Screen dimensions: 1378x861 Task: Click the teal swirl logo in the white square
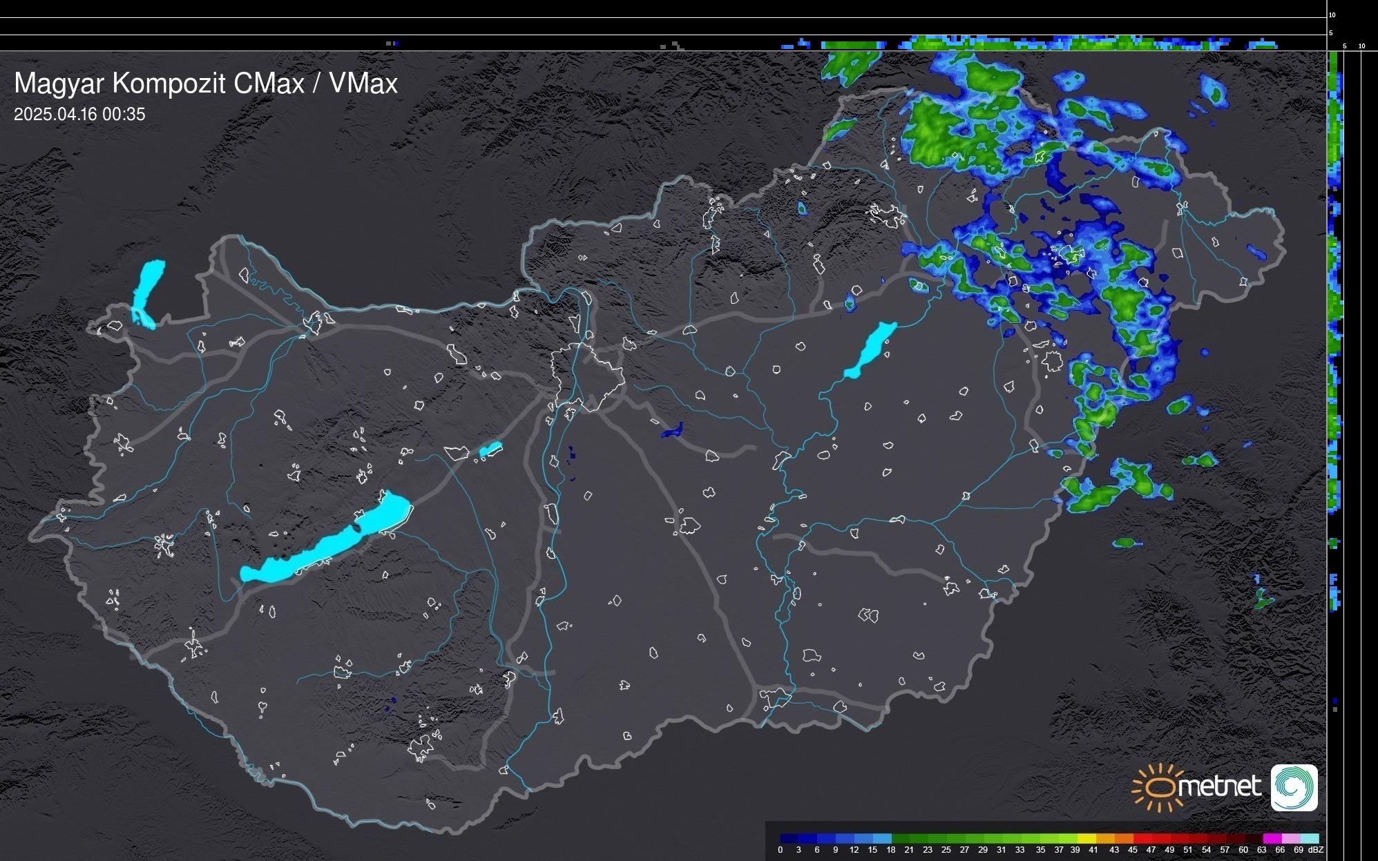point(1294,787)
